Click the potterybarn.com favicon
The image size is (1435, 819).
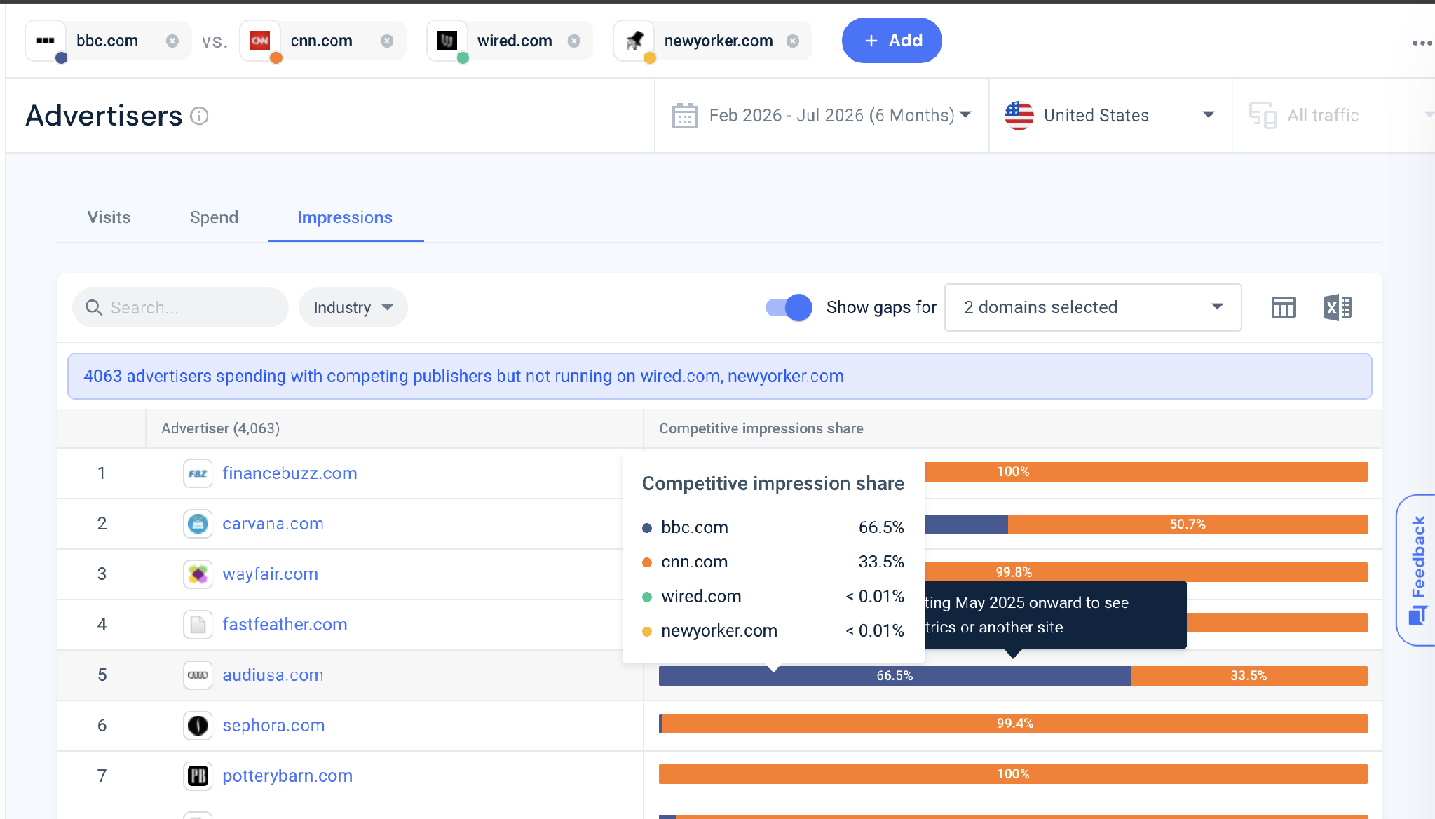(x=198, y=776)
